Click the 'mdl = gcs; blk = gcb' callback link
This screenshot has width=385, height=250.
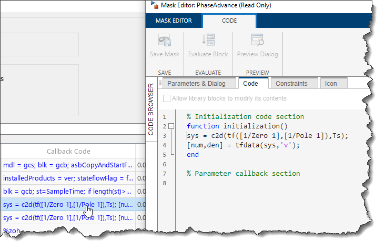pos(67,165)
